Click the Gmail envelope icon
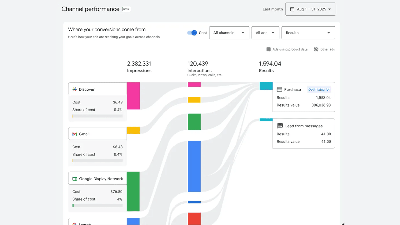400x225 pixels. tap(74, 134)
